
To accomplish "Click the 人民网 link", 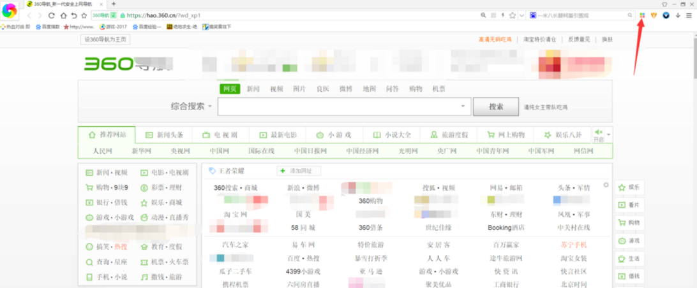I will click(101, 151).
